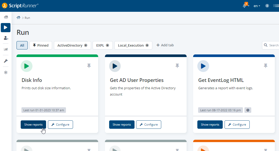Show reports for Get EventLog HTML

(210, 125)
